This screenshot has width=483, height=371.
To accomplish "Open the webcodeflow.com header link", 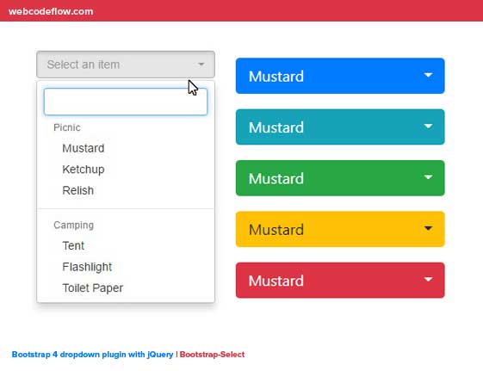I will pyautogui.click(x=51, y=11).
